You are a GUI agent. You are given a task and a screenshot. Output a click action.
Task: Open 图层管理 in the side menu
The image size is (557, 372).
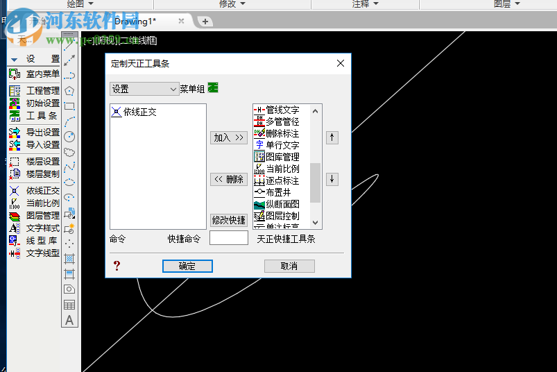coord(34,215)
